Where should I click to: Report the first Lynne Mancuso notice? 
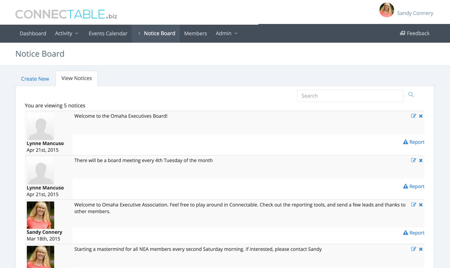(413, 142)
